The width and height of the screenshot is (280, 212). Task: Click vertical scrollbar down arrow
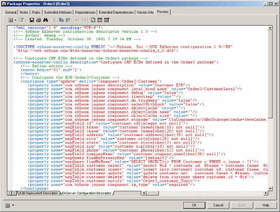[x=270, y=188]
